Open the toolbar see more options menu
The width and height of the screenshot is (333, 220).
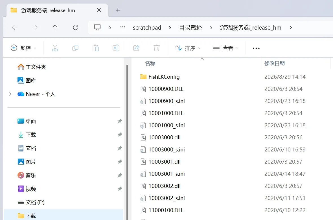(256, 48)
